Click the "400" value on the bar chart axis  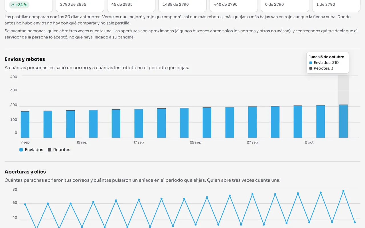tap(14, 77)
